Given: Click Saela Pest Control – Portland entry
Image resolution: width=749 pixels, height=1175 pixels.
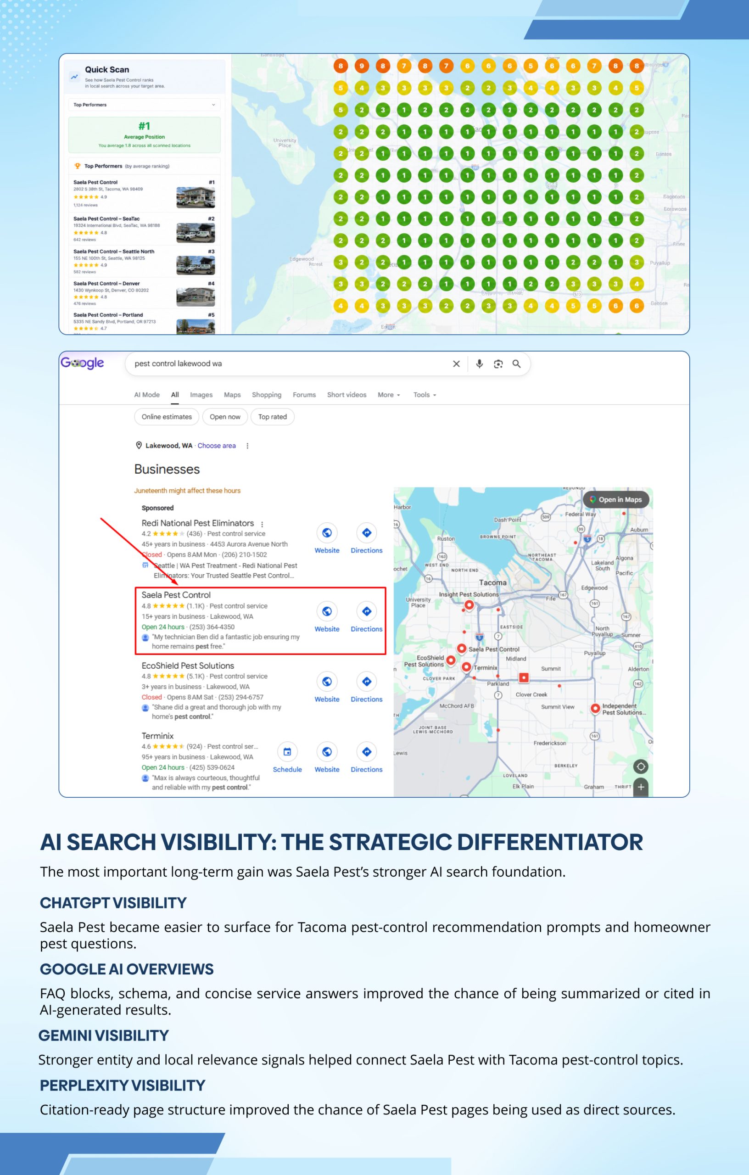Looking at the screenshot, I should click(145, 321).
